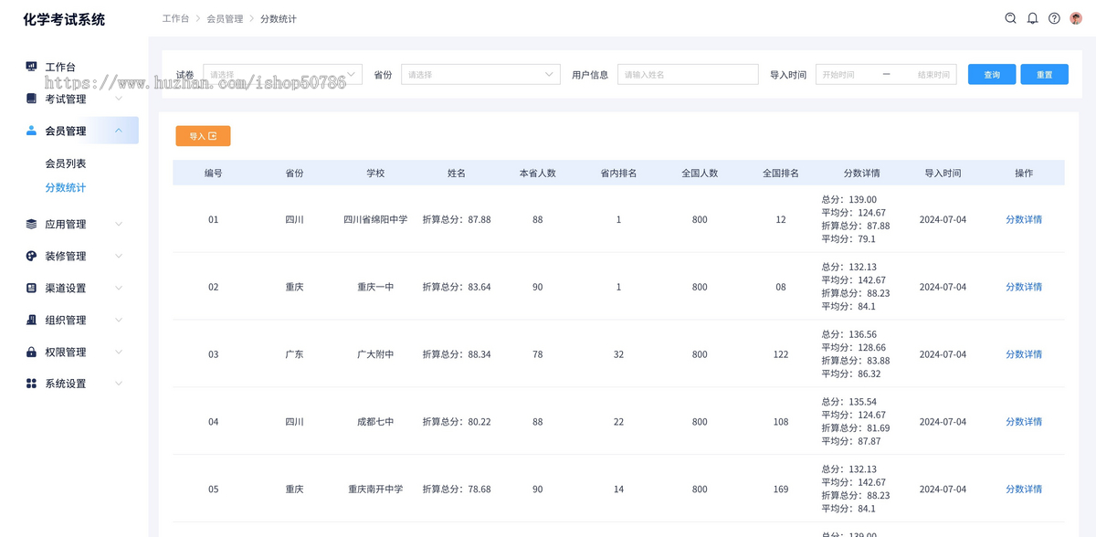Expand the 装修管理 menu chevron
This screenshot has width=1096, height=537.
[x=119, y=256]
